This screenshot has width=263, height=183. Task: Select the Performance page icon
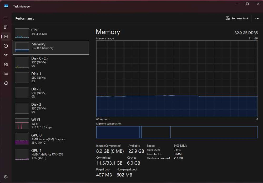coord(6,36)
